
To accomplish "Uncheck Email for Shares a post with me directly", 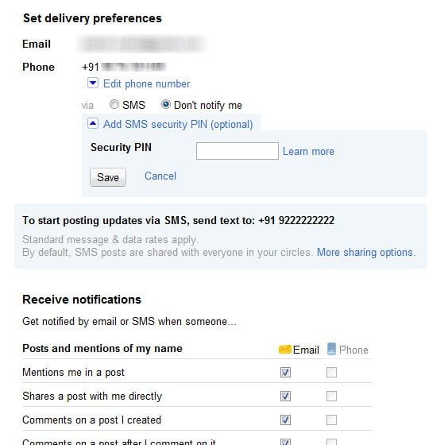I will 285,396.
